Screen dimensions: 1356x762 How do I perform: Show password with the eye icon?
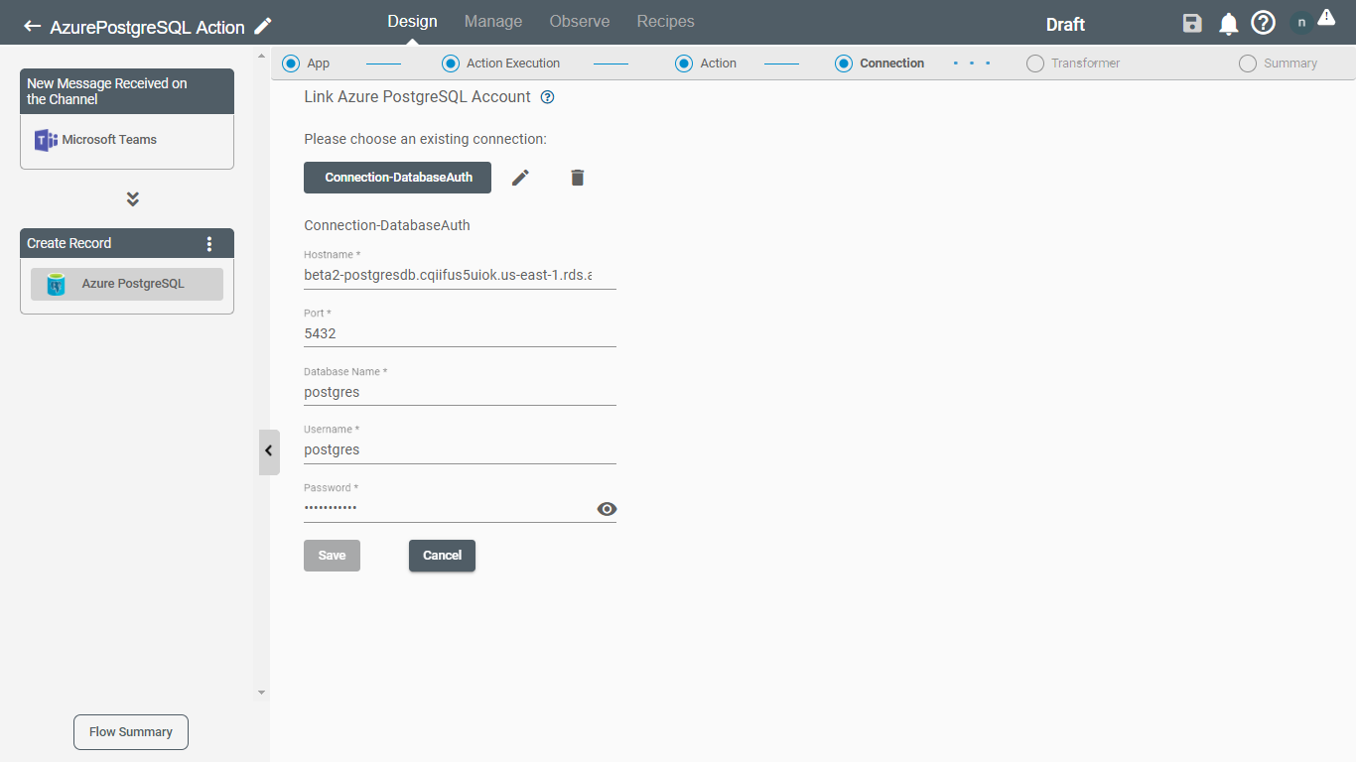point(607,509)
